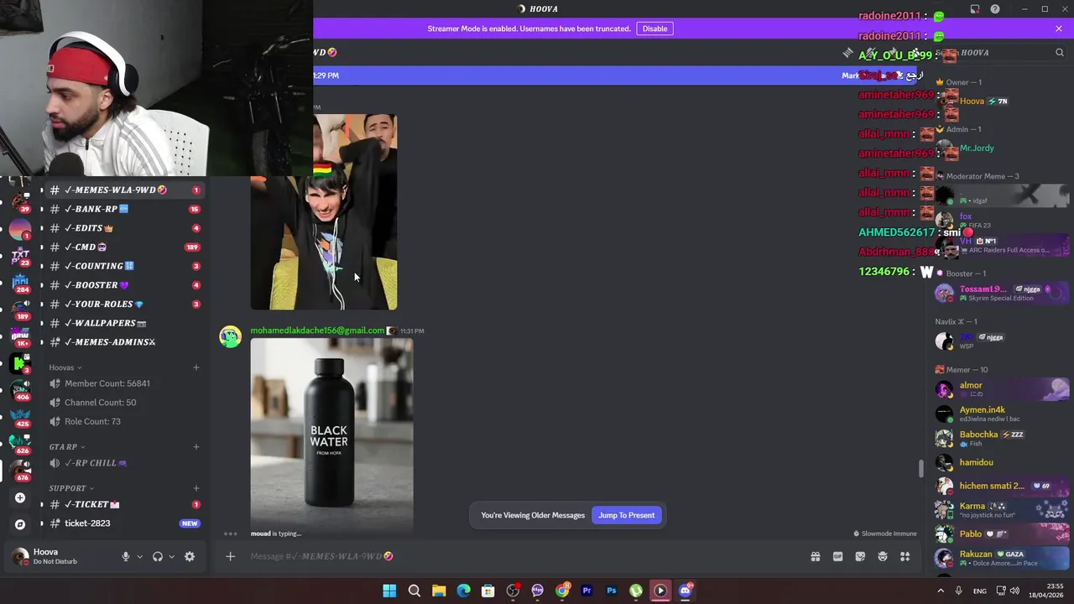Viewport: 1074px width, 604px height.
Task: Open the YOUR-ROLES channel
Action: 124,304
